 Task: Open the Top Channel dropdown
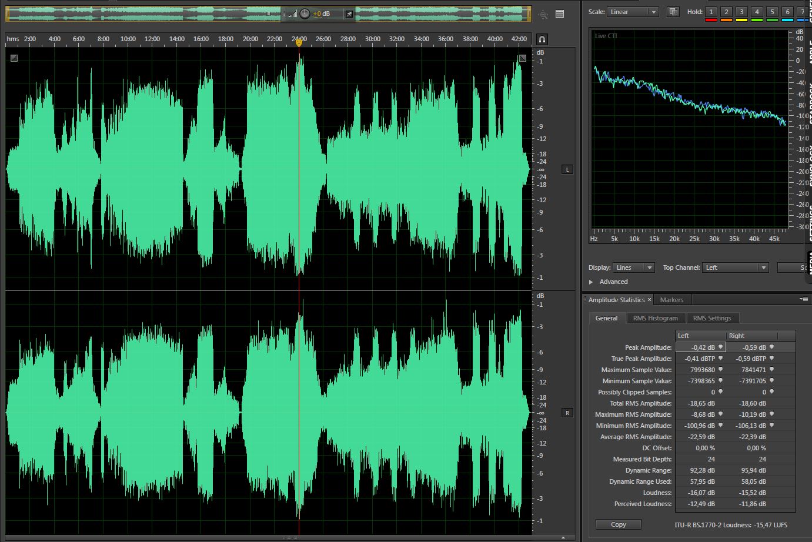[x=736, y=267]
